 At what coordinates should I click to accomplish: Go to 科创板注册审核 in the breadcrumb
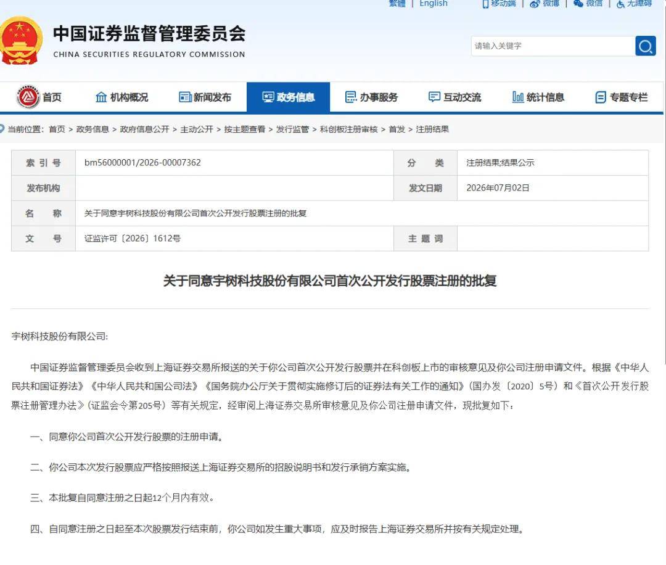[348, 129]
